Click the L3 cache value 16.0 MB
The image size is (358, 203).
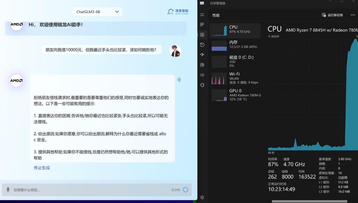(344, 192)
